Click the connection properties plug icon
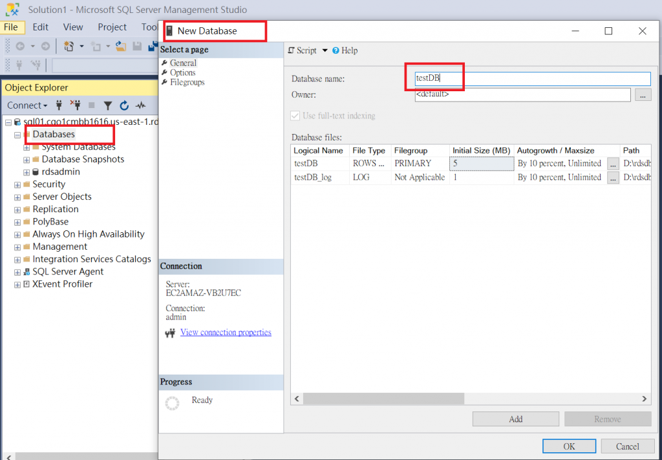This screenshot has height=460, width=662. (170, 334)
